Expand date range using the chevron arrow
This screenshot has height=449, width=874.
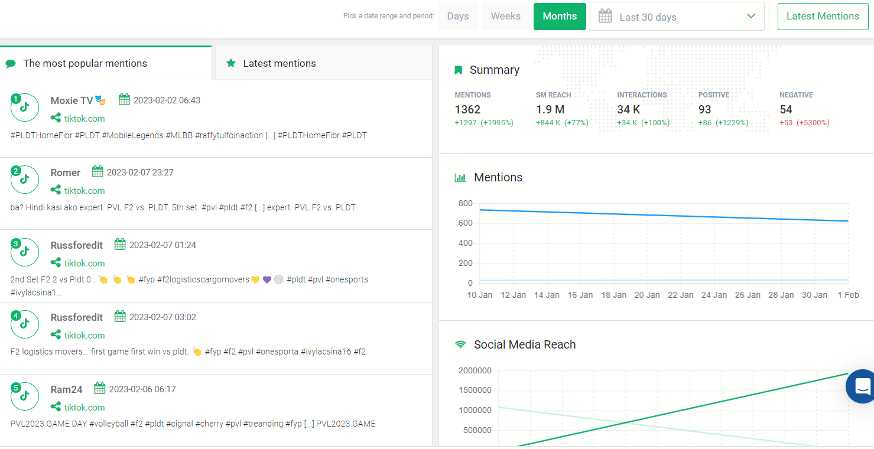(x=751, y=17)
